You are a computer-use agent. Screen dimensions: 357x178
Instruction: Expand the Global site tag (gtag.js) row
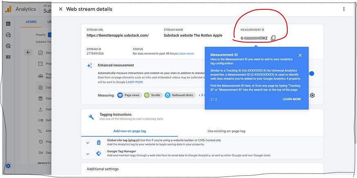[x=88, y=143]
